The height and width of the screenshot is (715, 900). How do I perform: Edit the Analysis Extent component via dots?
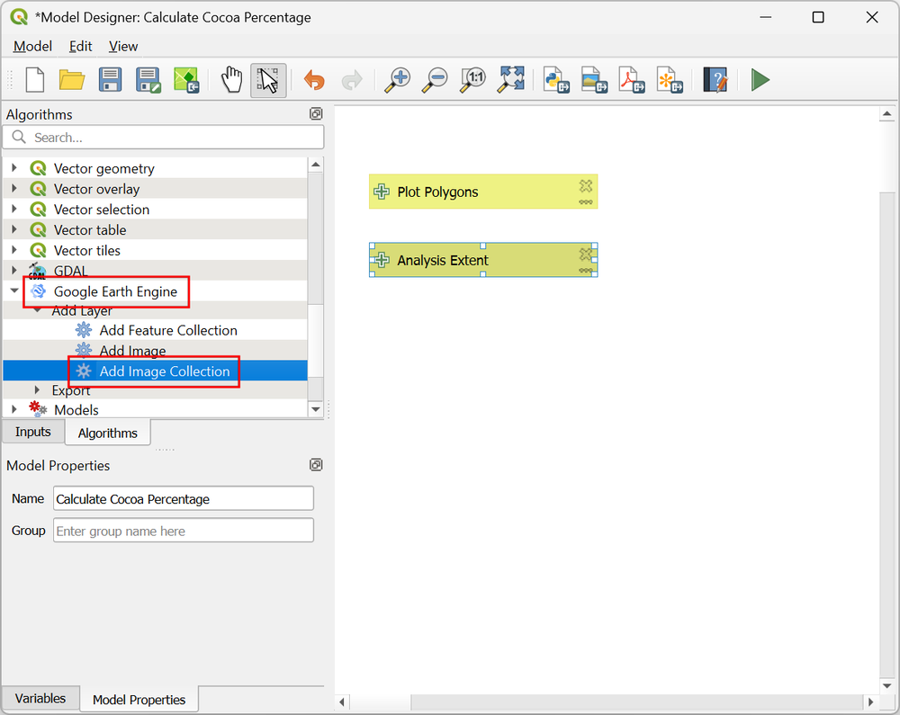coord(586,270)
